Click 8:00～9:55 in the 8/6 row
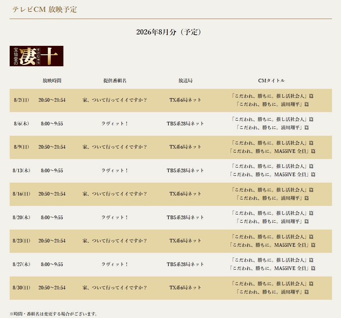This screenshot has width=341, height=318. click(x=52, y=124)
